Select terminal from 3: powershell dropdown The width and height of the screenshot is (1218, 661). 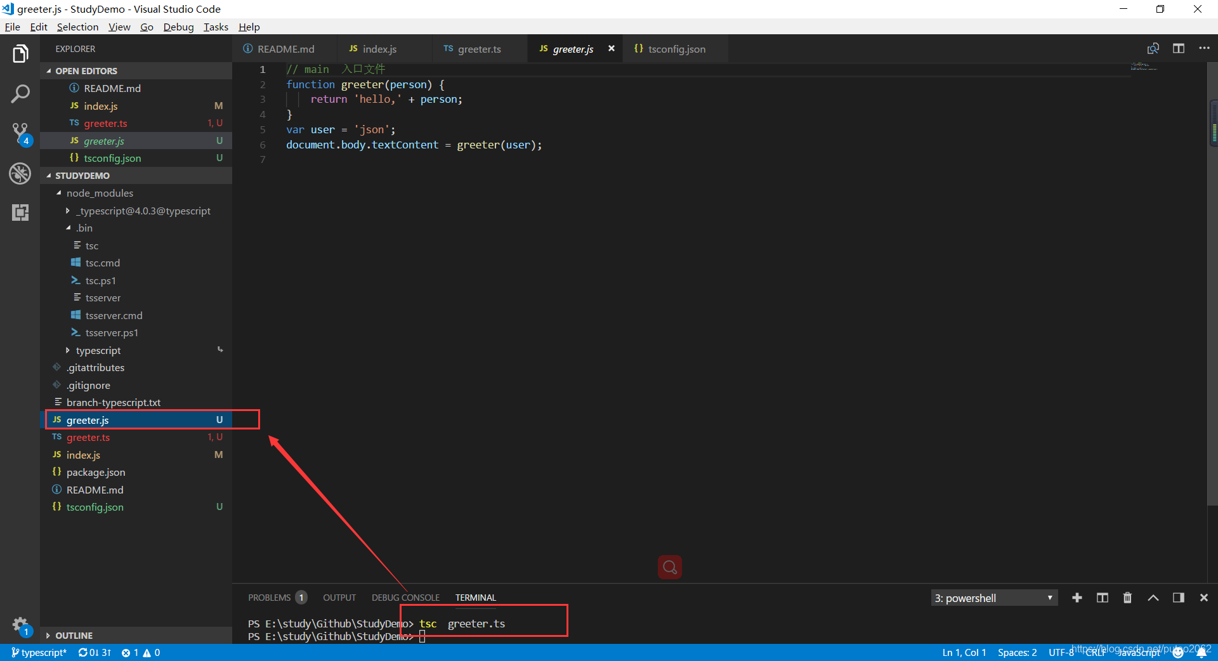click(994, 598)
